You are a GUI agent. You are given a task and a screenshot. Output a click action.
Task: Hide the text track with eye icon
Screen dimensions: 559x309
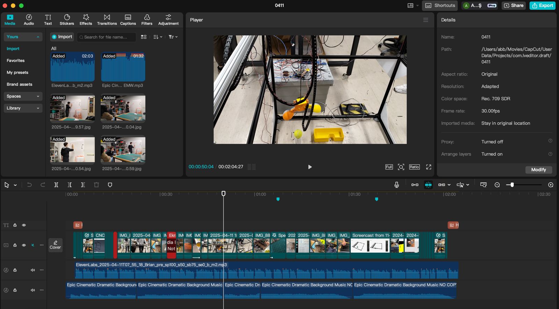[x=24, y=225]
